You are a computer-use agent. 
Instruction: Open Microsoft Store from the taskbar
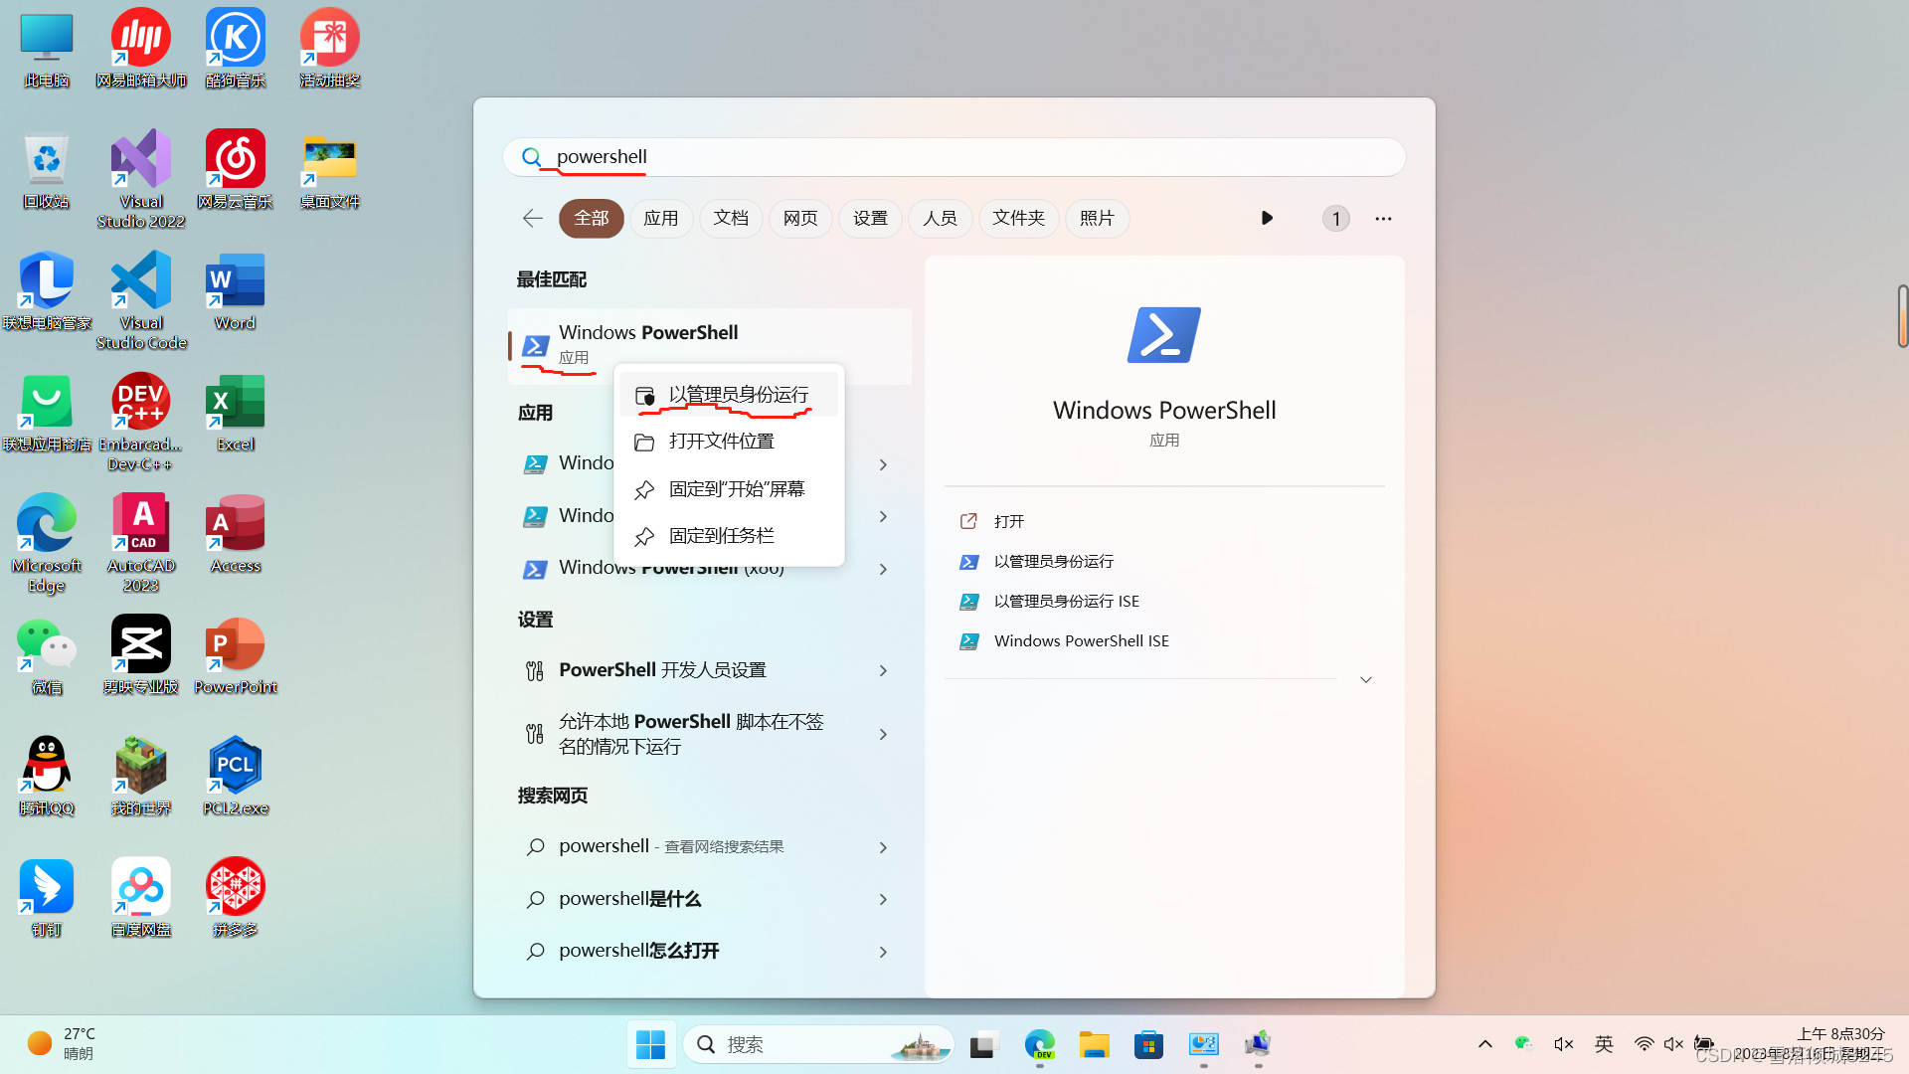coord(1148,1044)
